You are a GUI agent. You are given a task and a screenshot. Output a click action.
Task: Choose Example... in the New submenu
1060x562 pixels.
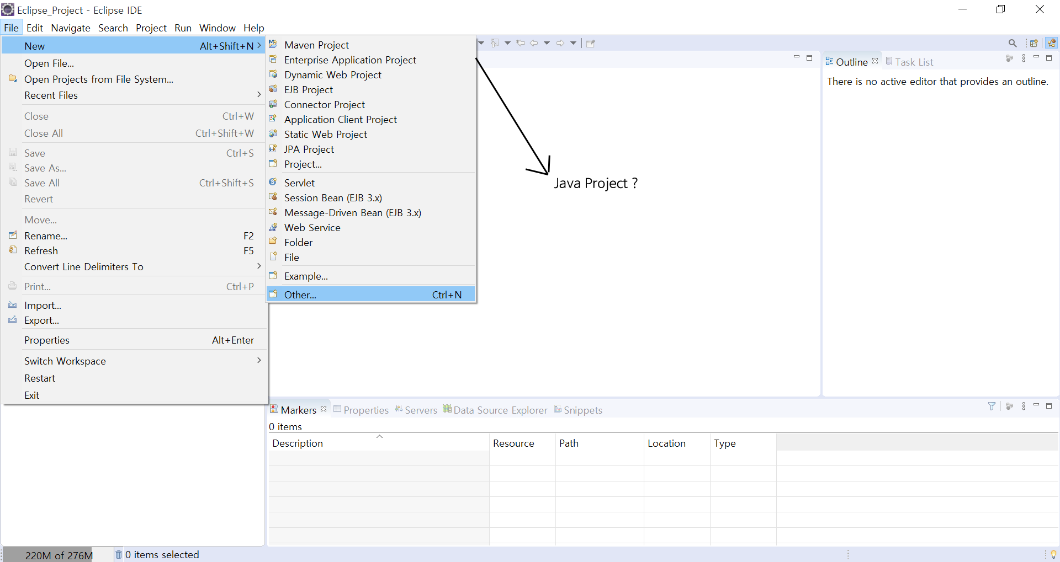[x=371, y=276]
